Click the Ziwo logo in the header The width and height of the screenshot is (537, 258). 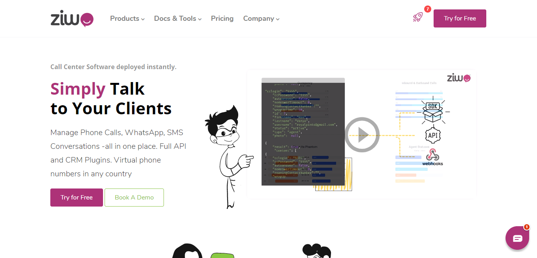click(x=72, y=18)
